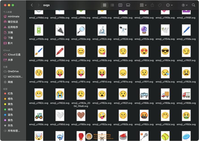Select the battery emoji_u1f50b.svg file
199x141 pixels.
coord(39,30)
